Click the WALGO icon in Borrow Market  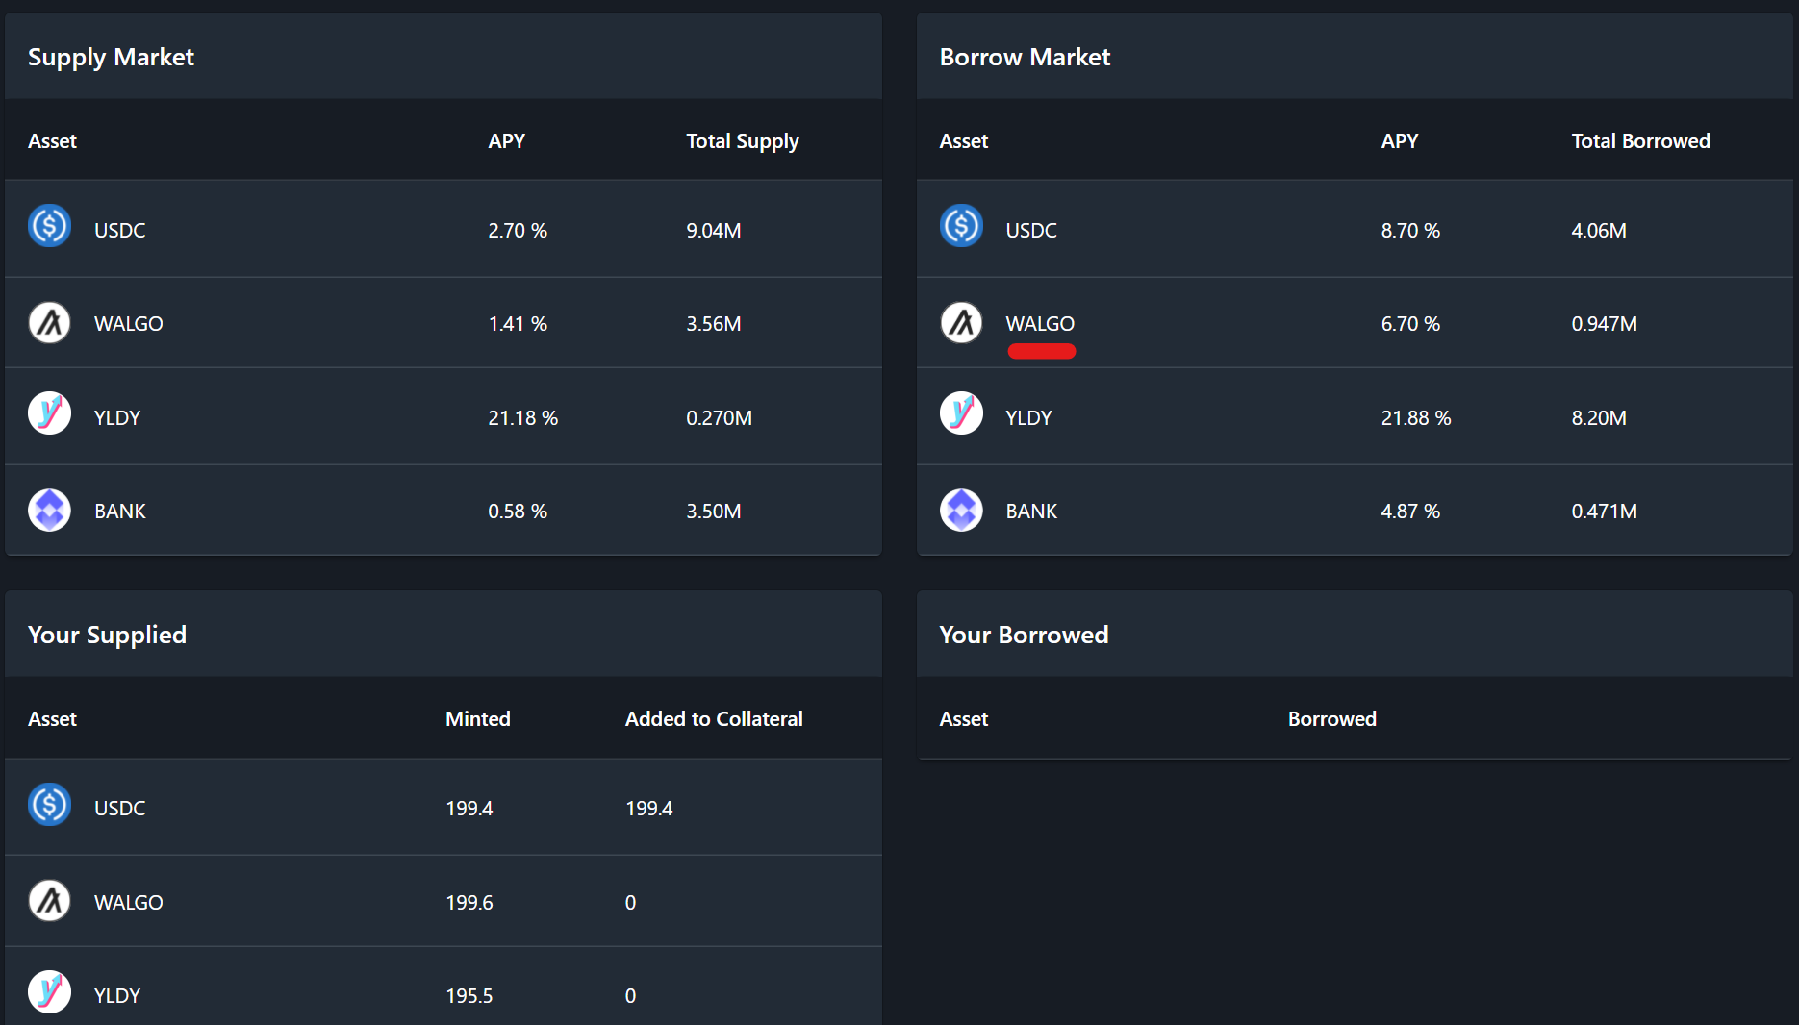pos(961,323)
